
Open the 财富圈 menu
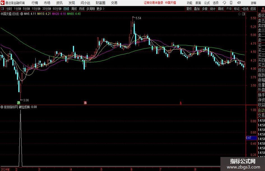click(x=100, y=3)
